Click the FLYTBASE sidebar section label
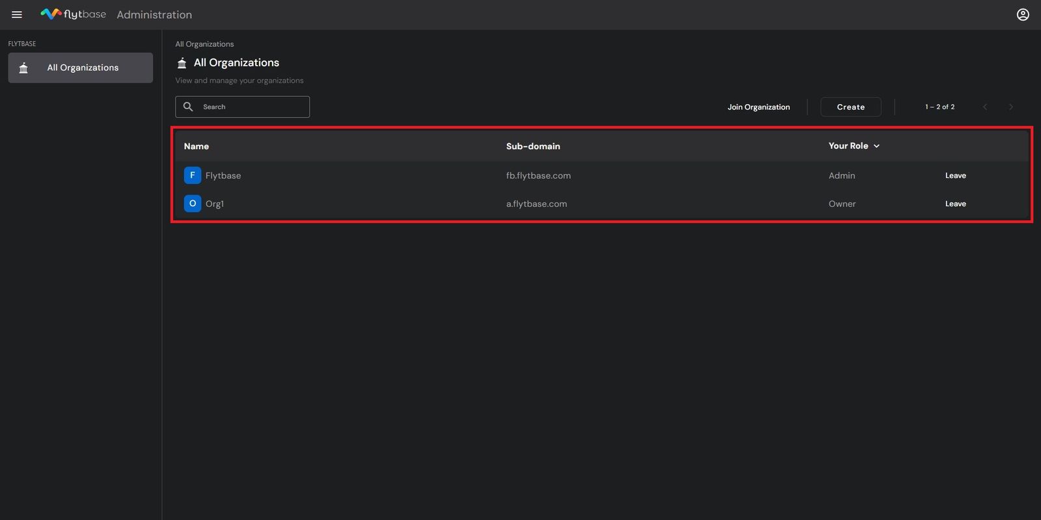The width and height of the screenshot is (1041, 520). pyautogui.click(x=22, y=44)
